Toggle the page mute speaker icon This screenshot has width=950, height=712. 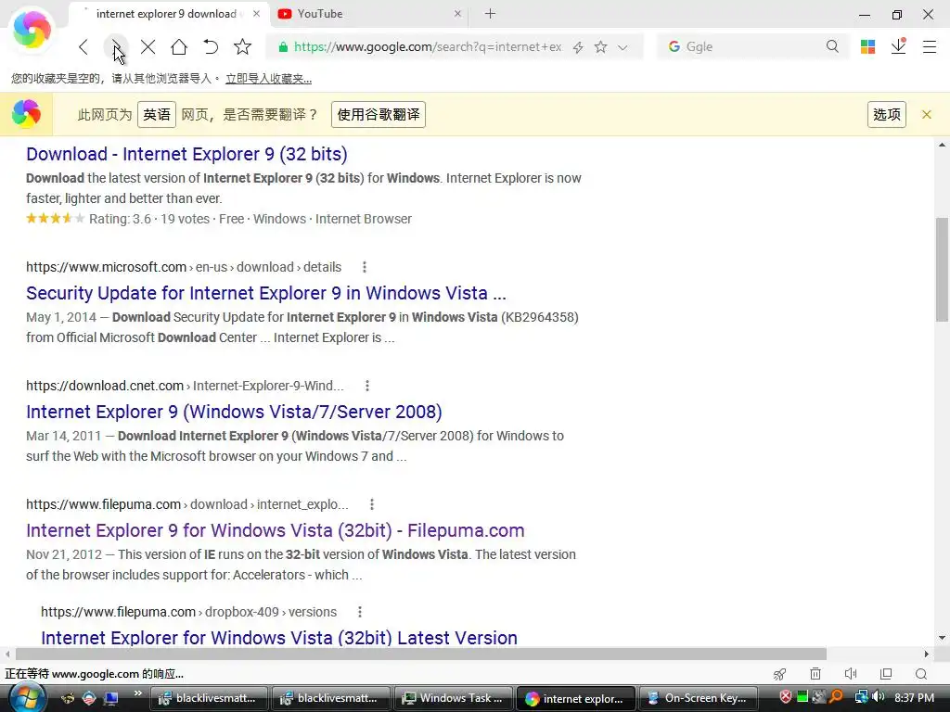click(x=851, y=674)
